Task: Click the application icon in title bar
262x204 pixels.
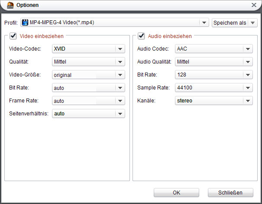Action: tap(10, 5)
